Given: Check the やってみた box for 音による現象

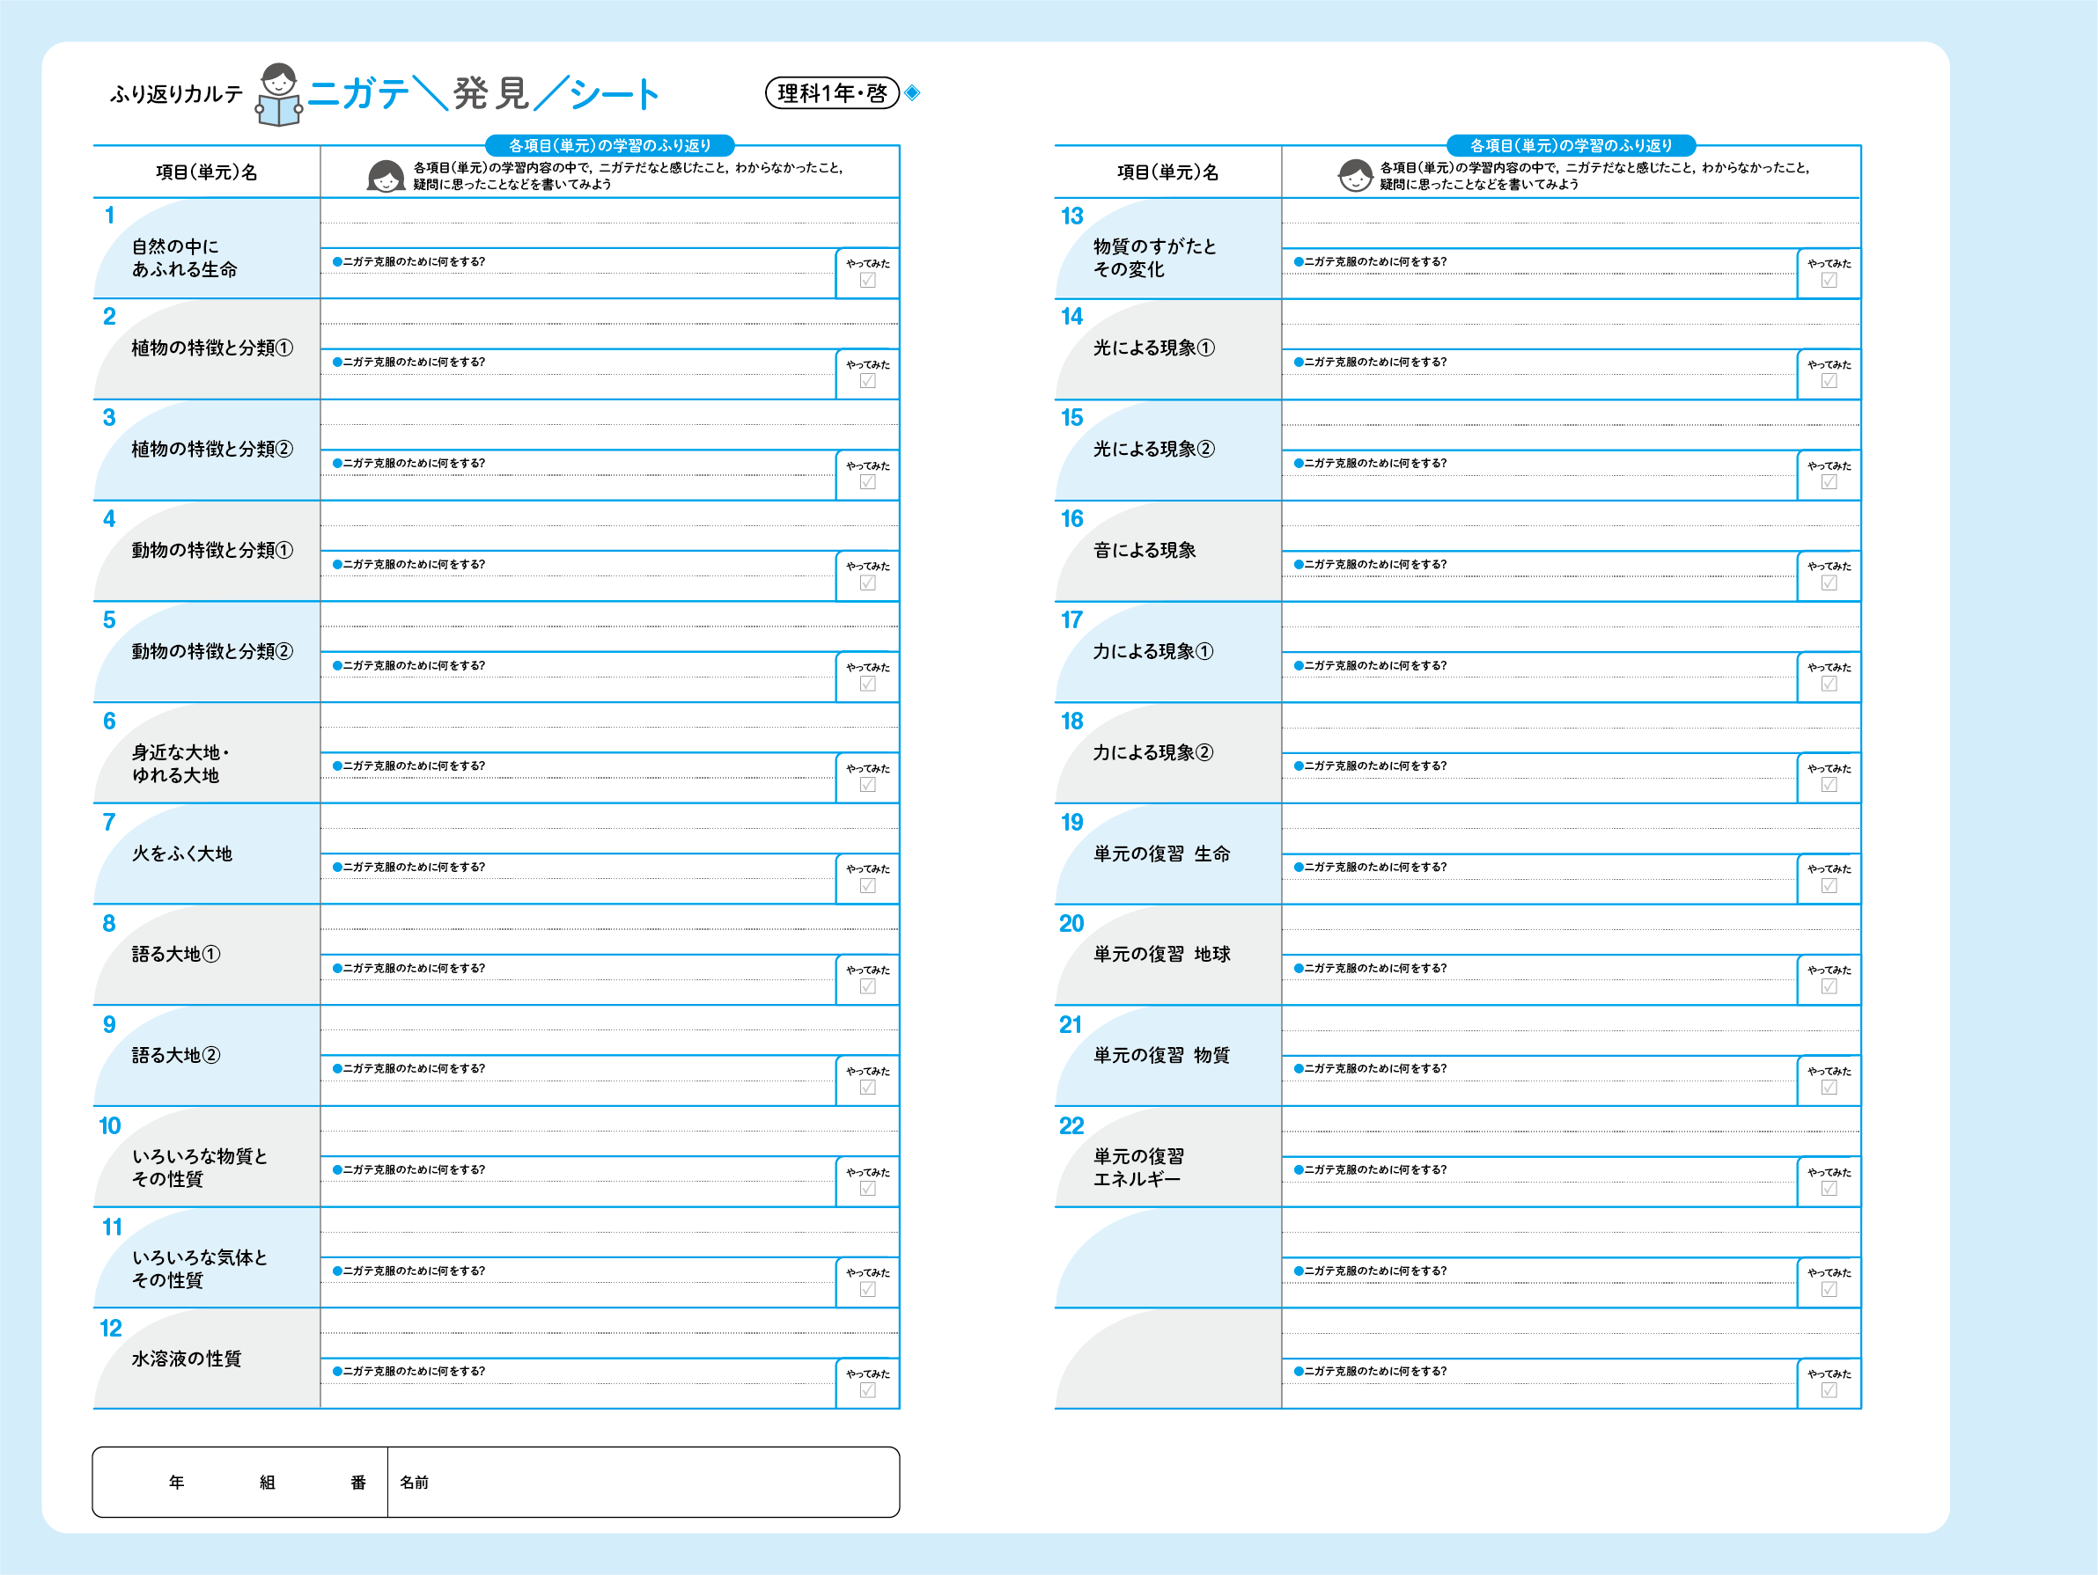Looking at the screenshot, I should pyautogui.click(x=1829, y=582).
